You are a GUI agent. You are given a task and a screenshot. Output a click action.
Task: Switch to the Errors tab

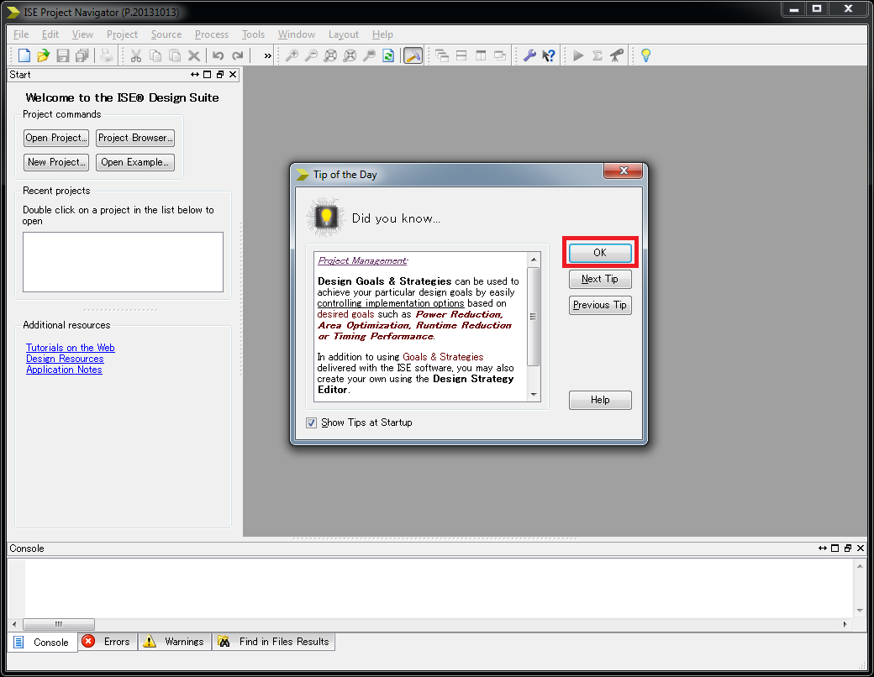(x=107, y=642)
